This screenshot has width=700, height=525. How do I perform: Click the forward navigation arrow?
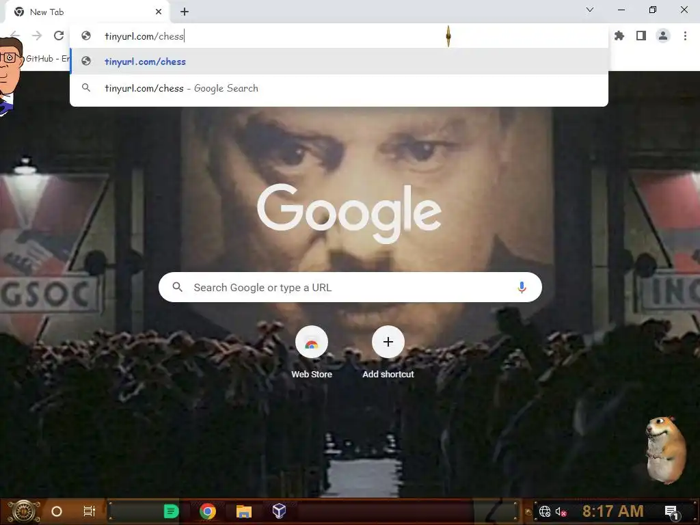(x=37, y=36)
